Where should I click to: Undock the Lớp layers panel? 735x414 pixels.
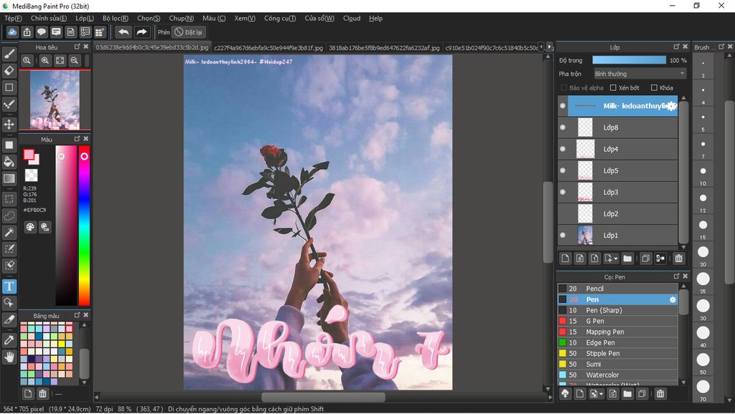click(676, 47)
